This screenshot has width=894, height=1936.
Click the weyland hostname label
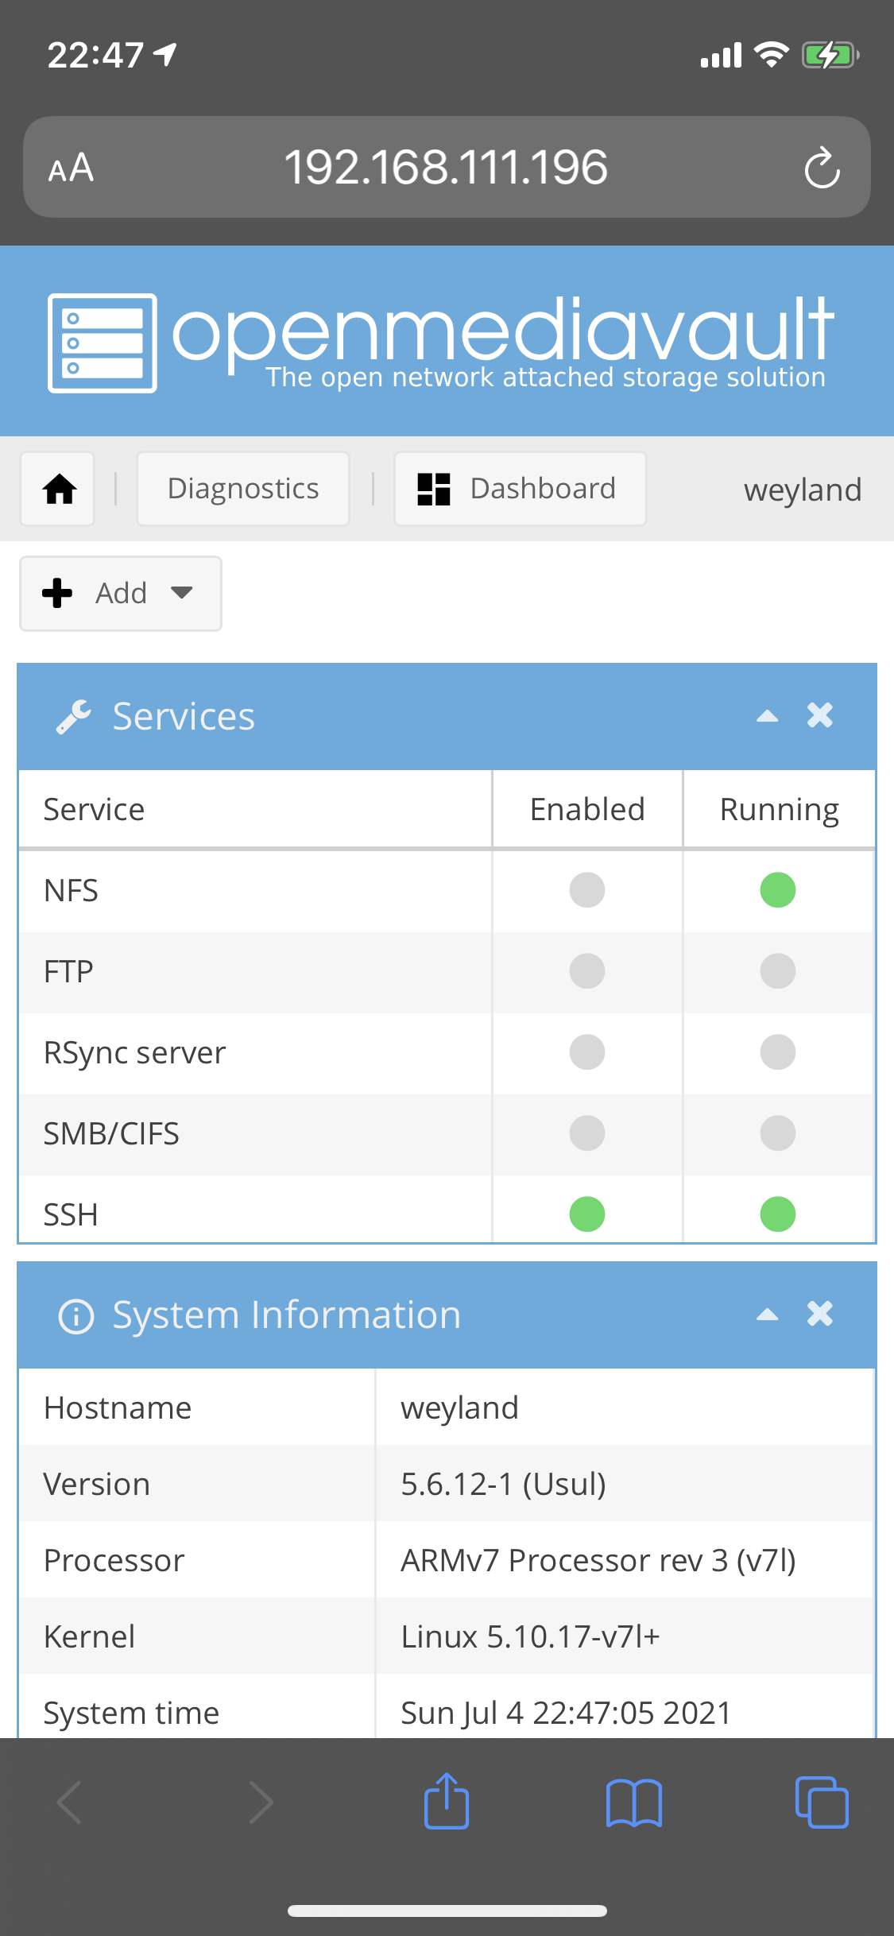(803, 490)
